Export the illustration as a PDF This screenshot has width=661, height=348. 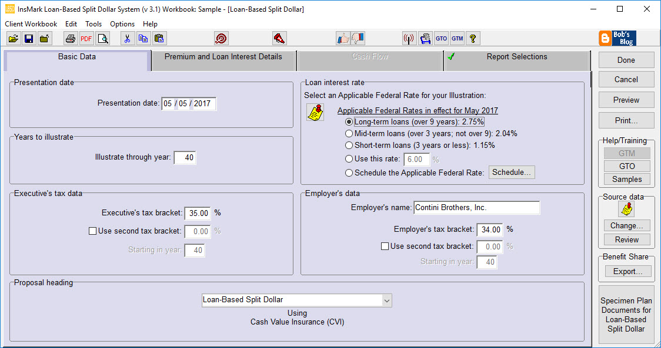86,38
